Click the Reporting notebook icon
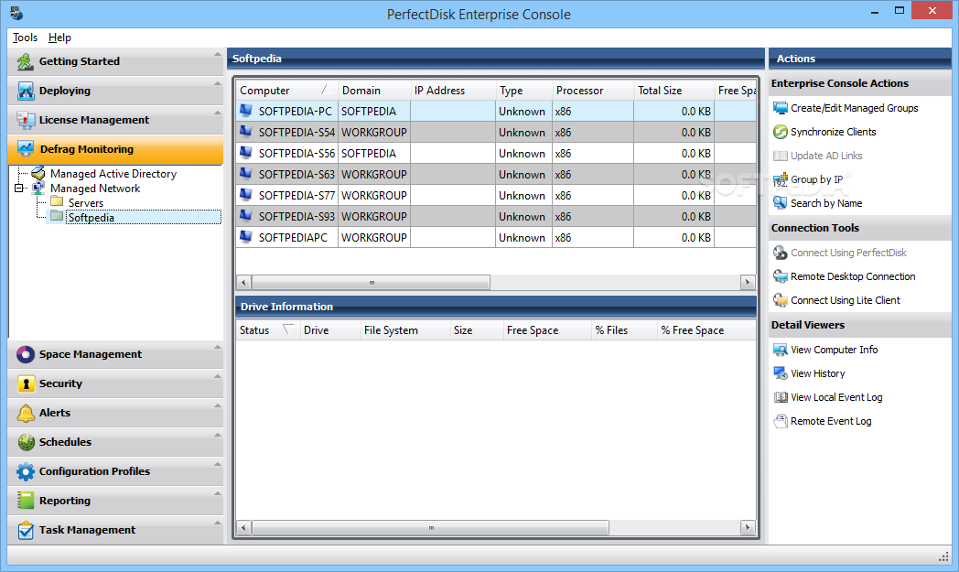The image size is (959, 572). click(x=25, y=501)
